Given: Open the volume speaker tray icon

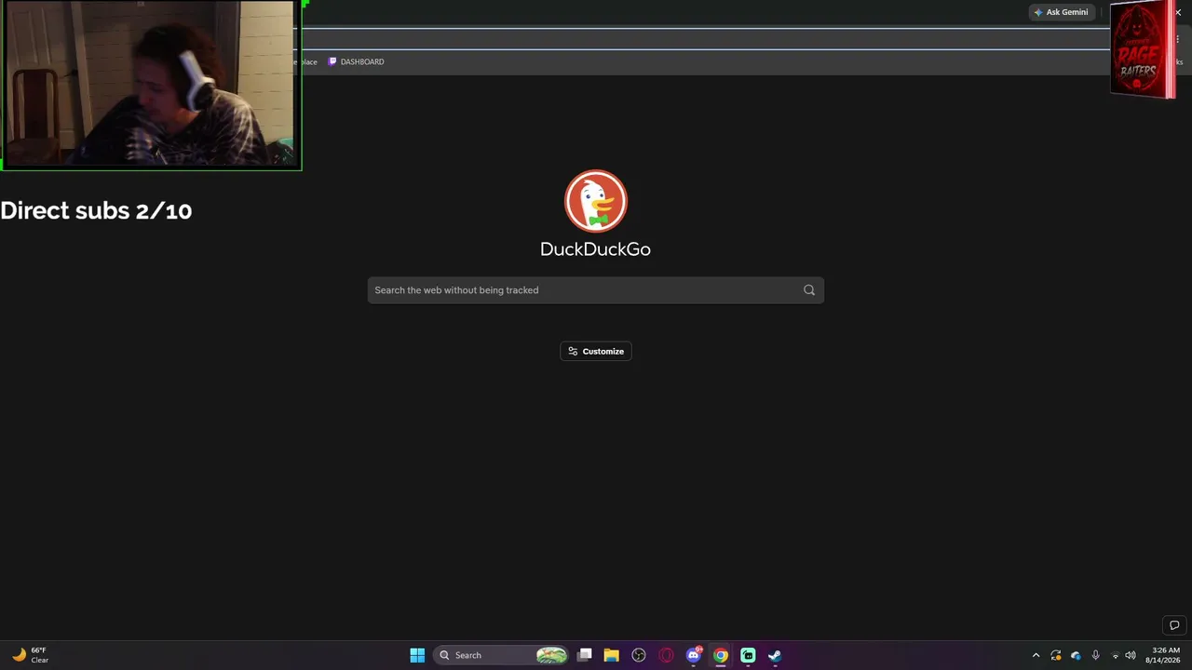Looking at the screenshot, I should pos(1131,655).
